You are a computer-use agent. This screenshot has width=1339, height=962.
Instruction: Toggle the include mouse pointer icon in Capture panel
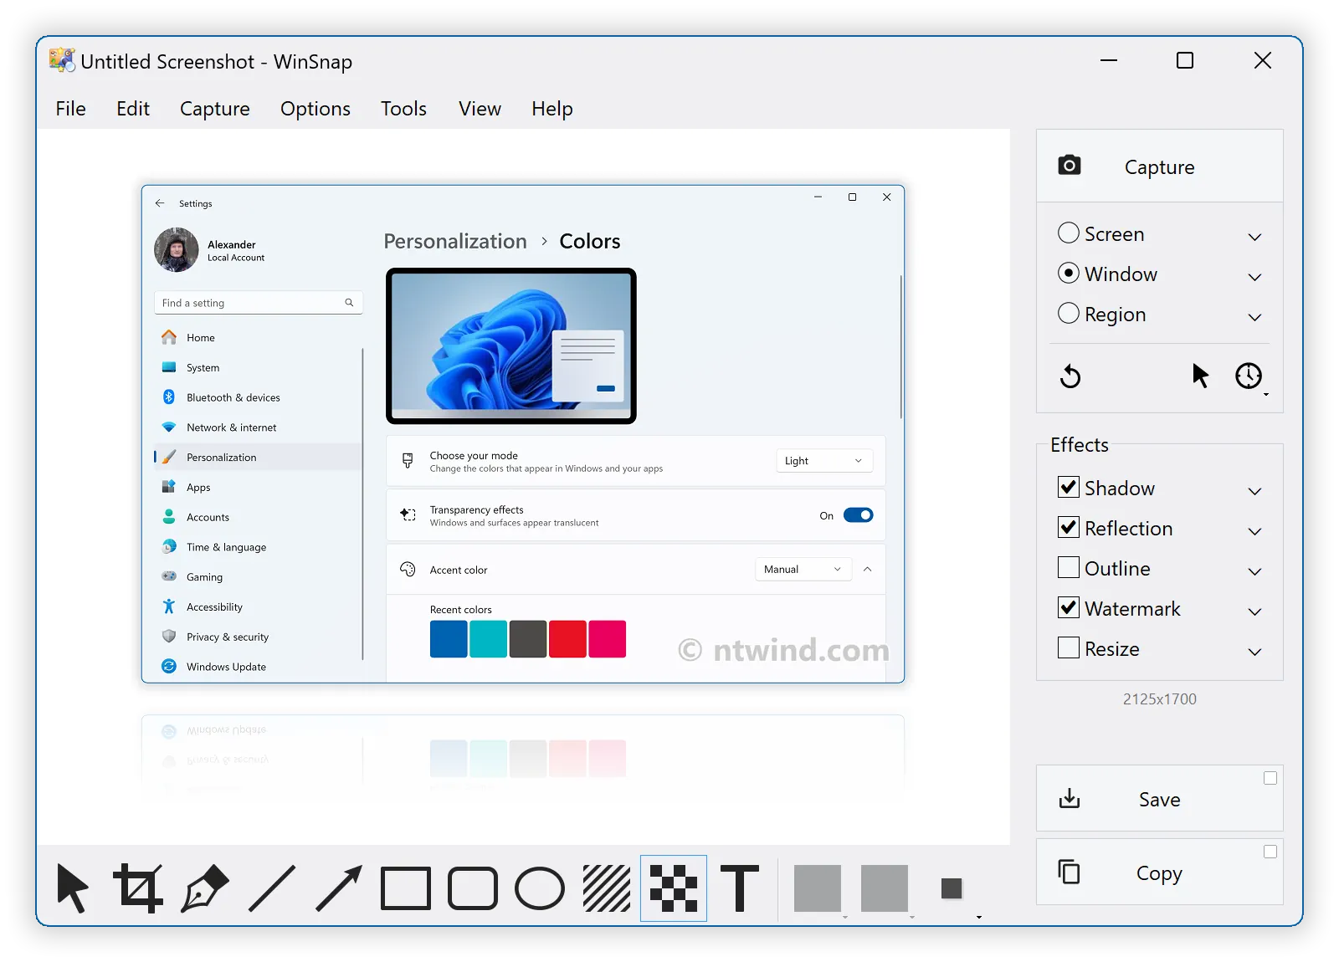[x=1200, y=376]
